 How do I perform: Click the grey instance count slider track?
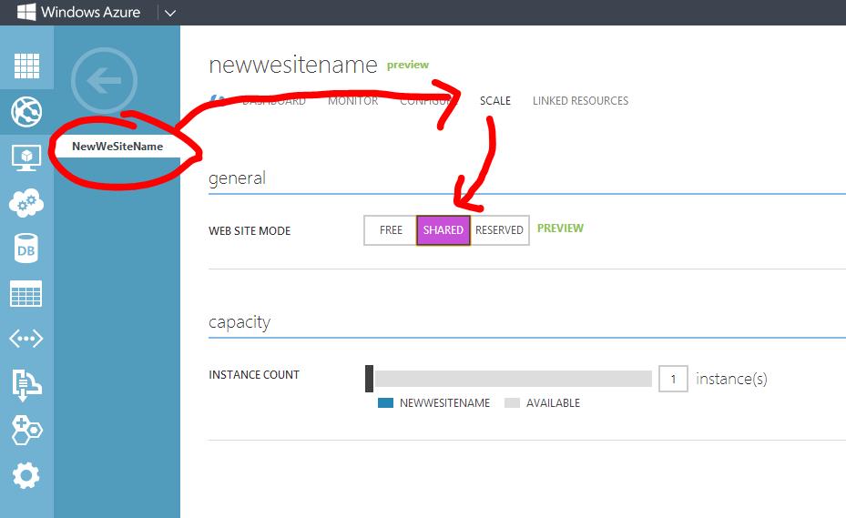click(x=513, y=379)
